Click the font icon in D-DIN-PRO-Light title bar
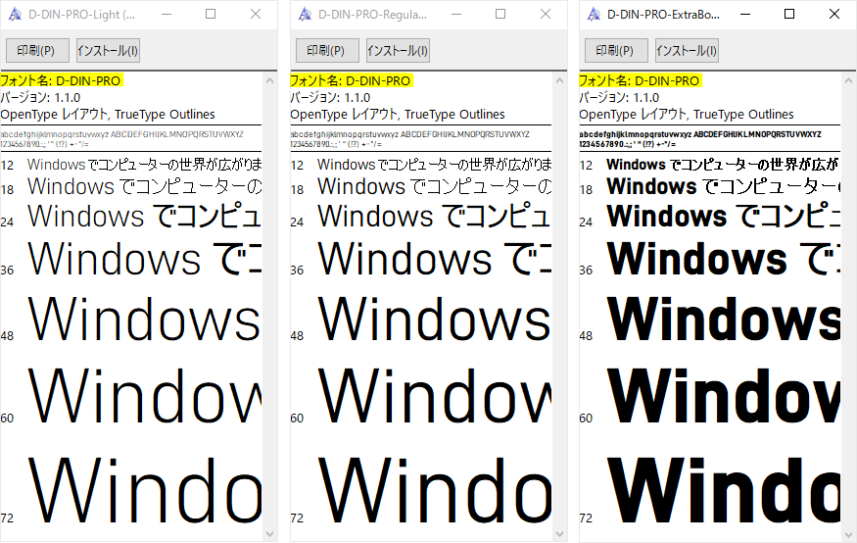The width and height of the screenshot is (857, 543). point(15,15)
